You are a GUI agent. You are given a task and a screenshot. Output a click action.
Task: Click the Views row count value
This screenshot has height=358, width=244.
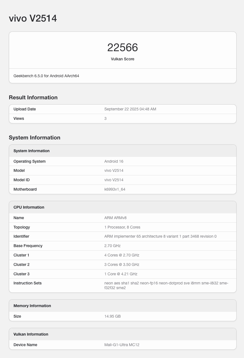pos(105,118)
